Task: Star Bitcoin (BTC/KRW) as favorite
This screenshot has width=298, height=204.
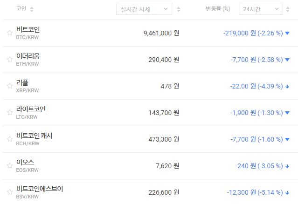Action: (x=9, y=33)
